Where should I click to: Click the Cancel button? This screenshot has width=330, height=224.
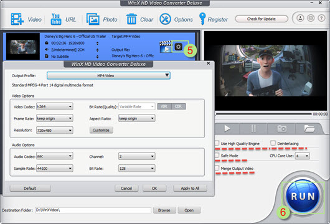point(126,188)
